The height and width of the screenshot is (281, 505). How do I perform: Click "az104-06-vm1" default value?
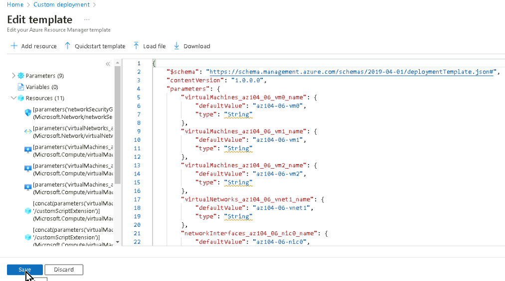tap(278, 140)
